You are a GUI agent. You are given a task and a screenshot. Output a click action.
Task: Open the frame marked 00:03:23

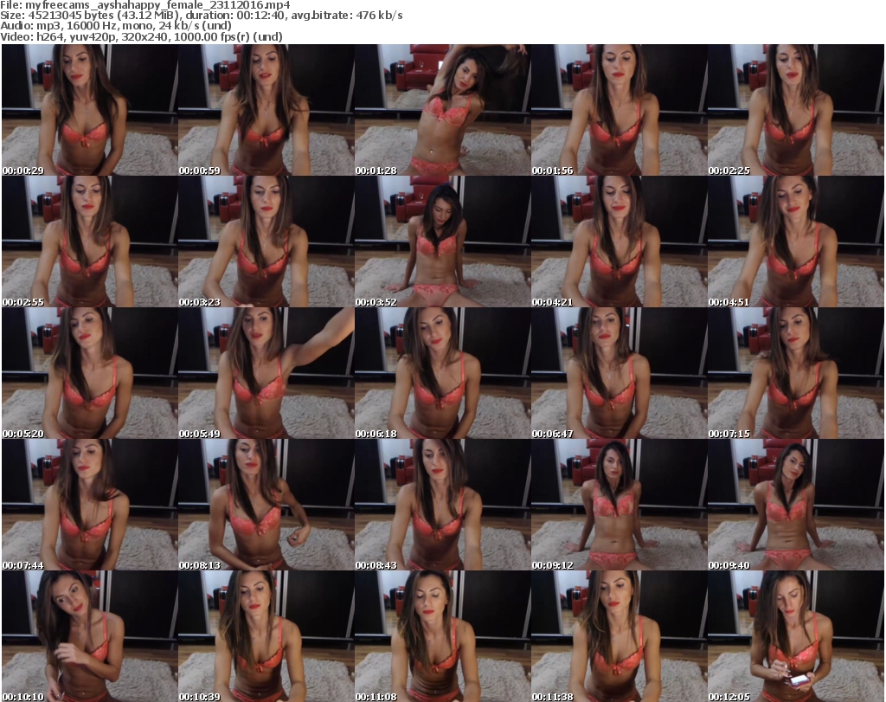[x=266, y=242]
